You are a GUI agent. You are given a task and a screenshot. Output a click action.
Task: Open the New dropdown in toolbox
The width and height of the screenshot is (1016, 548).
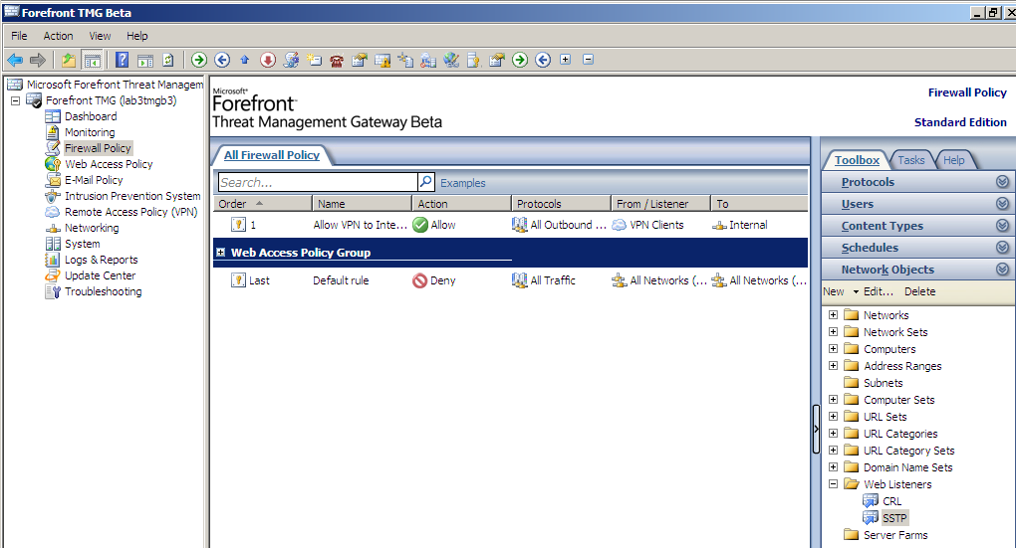coord(841,291)
